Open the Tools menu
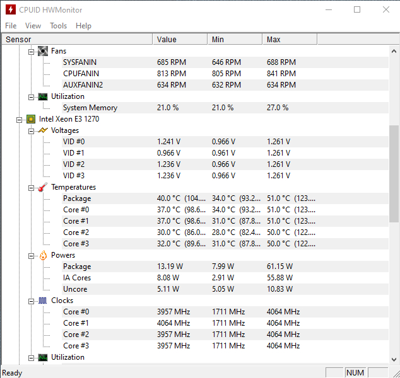This screenshot has width=400, height=378. click(x=58, y=26)
